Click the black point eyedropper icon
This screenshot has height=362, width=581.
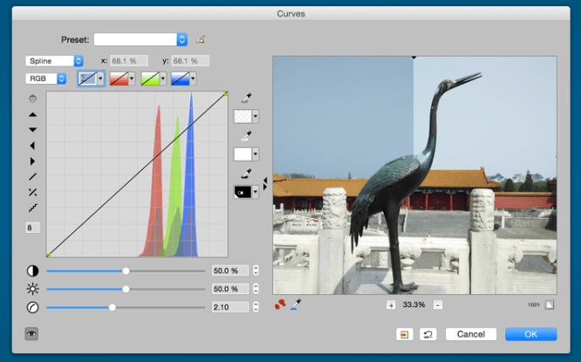tap(247, 174)
